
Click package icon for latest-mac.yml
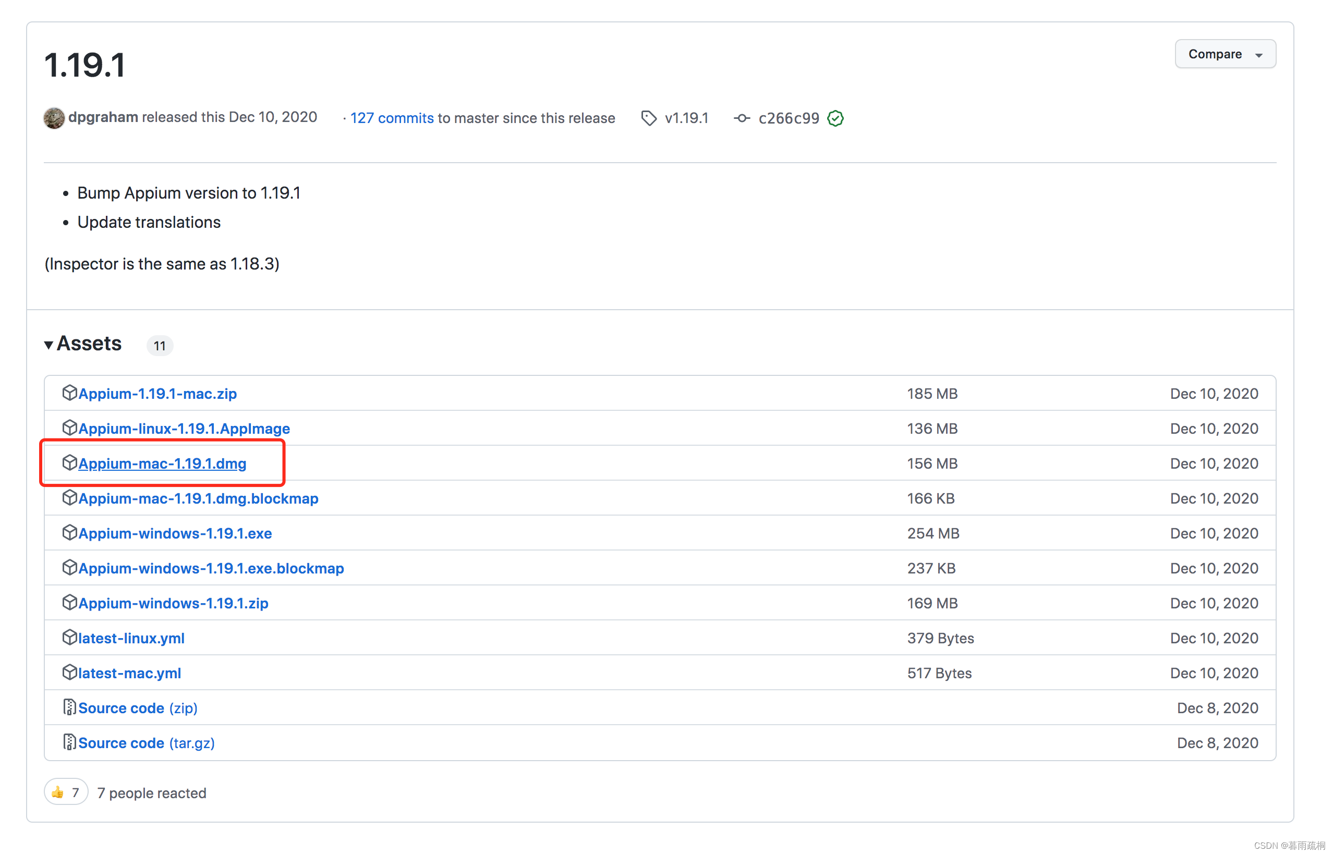[69, 673]
